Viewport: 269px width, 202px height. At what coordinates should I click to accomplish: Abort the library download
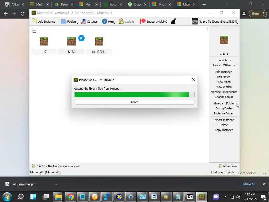(x=134, y=102)
